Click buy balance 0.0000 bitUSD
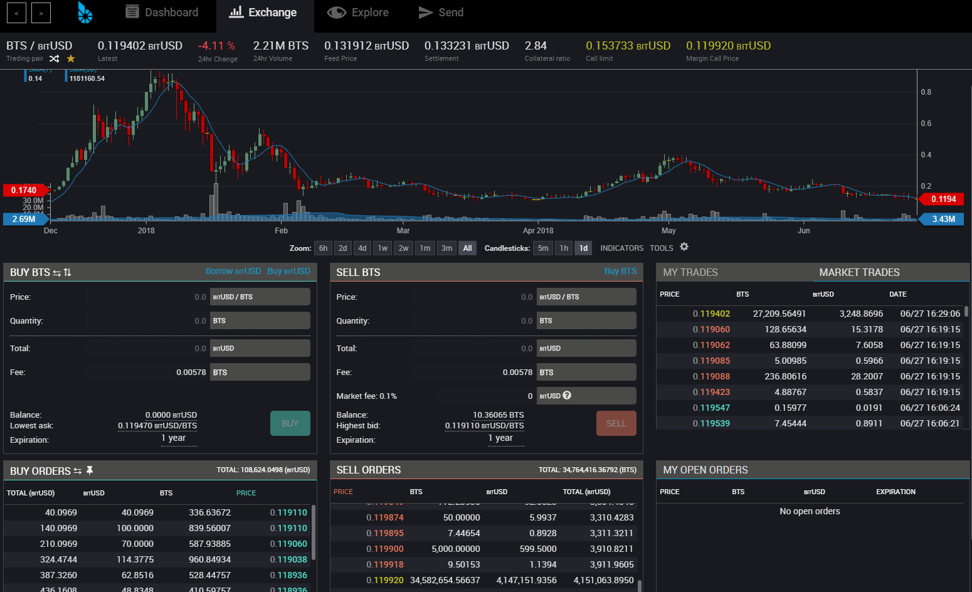Image resolution: width=972 pixels, height=592 pixels. click(171, 415)
